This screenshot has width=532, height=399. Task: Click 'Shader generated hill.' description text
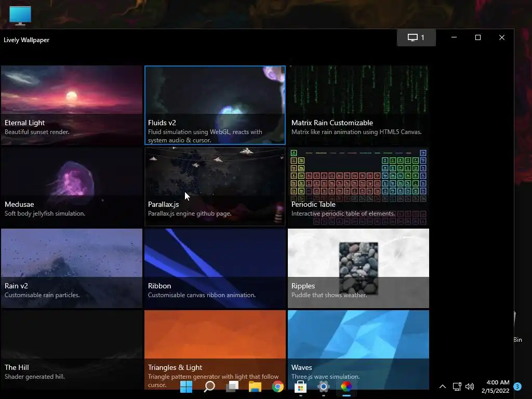pos(35,377)
